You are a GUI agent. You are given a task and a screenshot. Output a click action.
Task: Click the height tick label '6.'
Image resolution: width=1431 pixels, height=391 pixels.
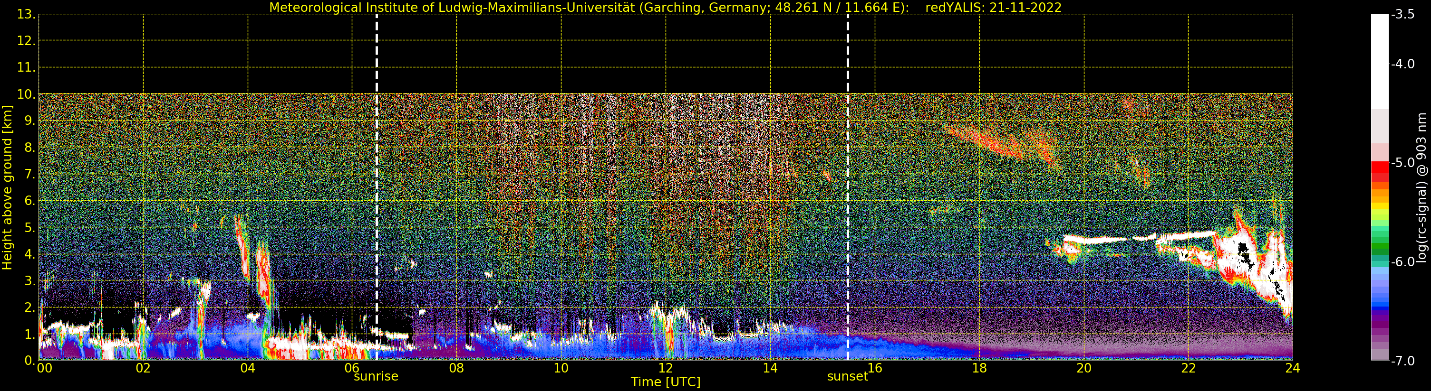[x=30, y=201]
